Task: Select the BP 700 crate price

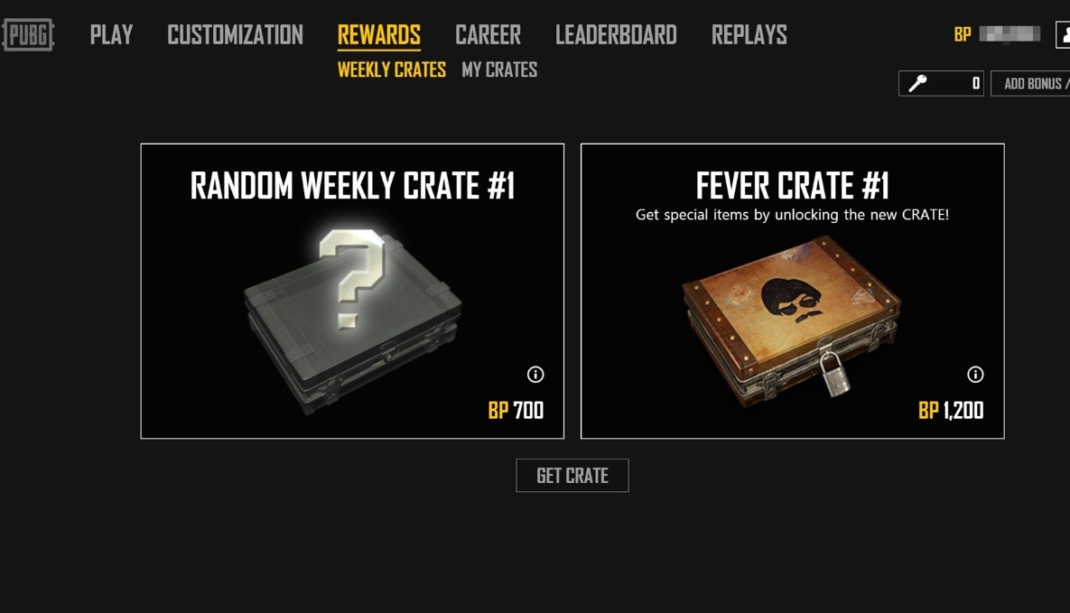Action: pyautogui.click(x=516, y=410)
